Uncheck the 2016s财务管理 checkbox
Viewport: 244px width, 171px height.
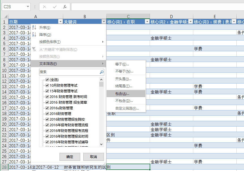tap(47, 108)
